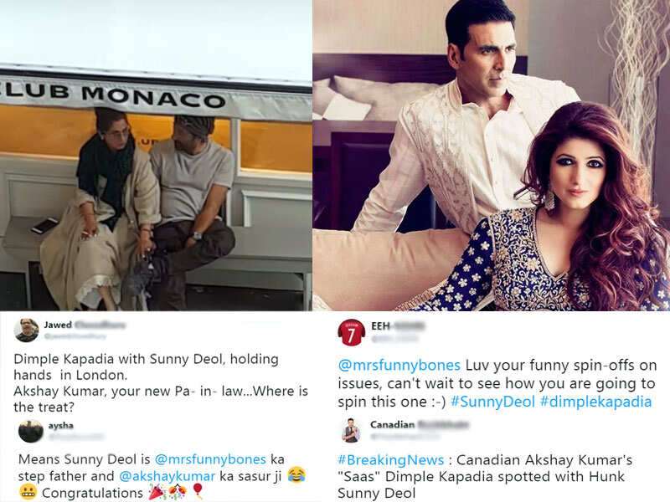Click the Jawed username
670x502 pixels.
click(x=58, y=325)
